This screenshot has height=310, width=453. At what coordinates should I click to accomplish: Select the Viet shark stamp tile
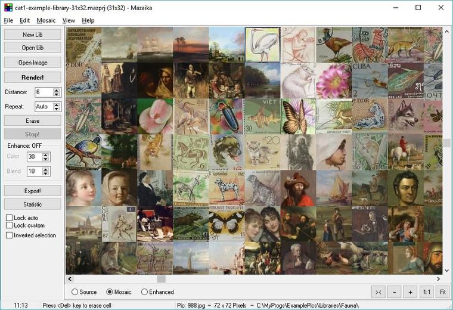pos(262,116)
